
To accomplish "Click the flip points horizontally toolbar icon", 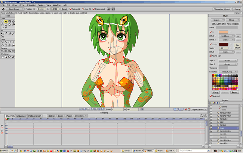I will click(x=109, y=9).
